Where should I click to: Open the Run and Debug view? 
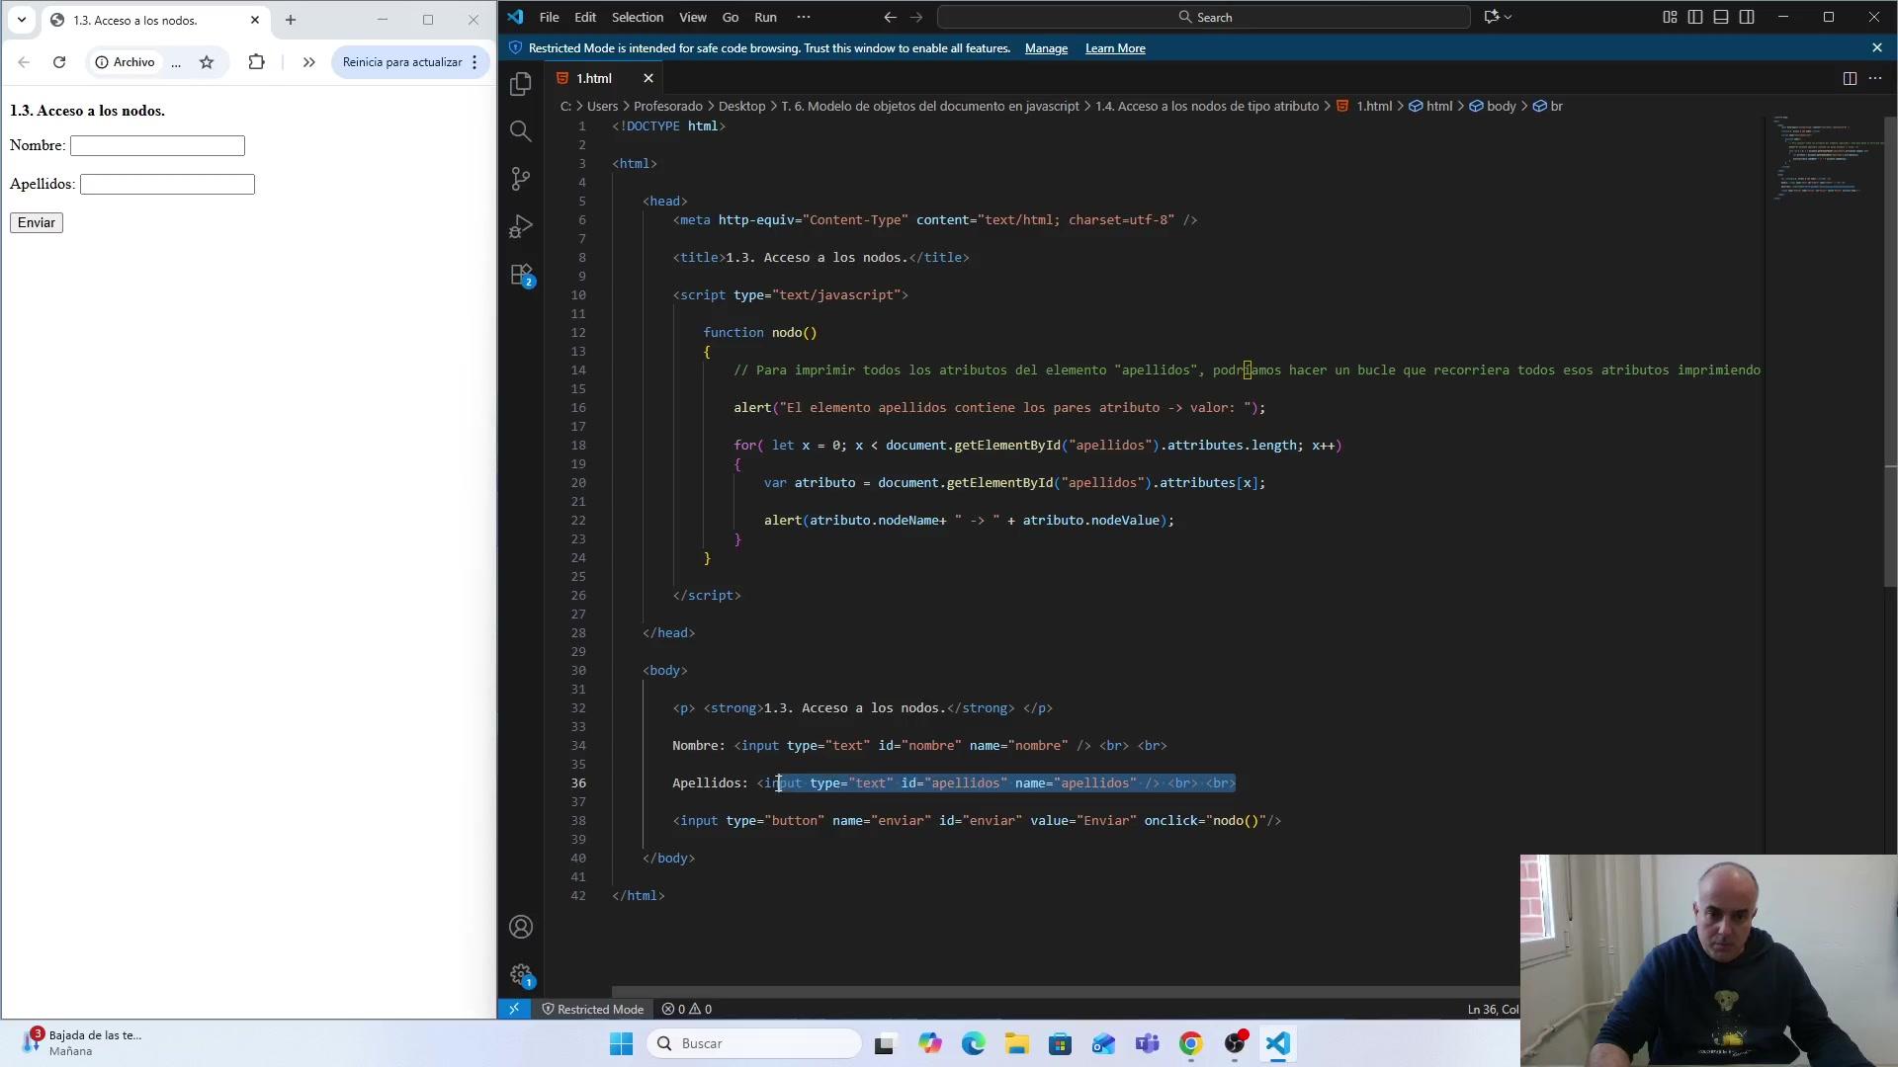point(521,226)
